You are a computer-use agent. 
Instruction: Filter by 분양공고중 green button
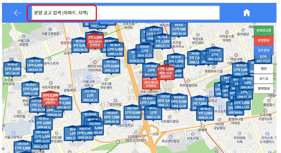(x=263, y=30)
